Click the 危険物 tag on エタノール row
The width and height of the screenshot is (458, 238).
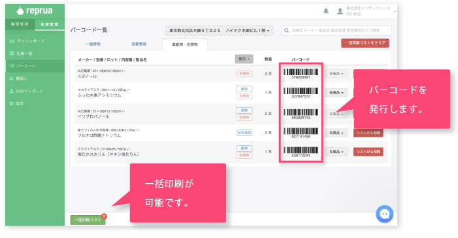[244, 74]
